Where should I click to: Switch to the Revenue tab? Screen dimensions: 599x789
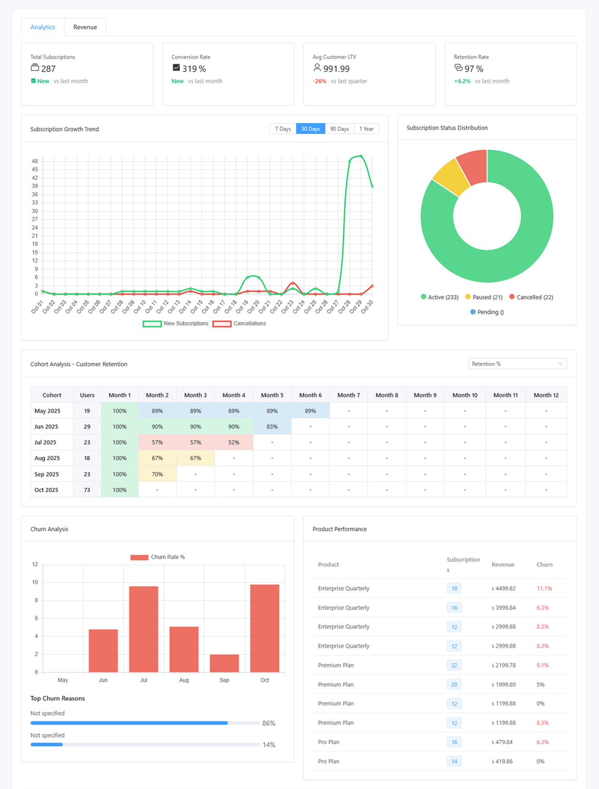tap(85, 27)
